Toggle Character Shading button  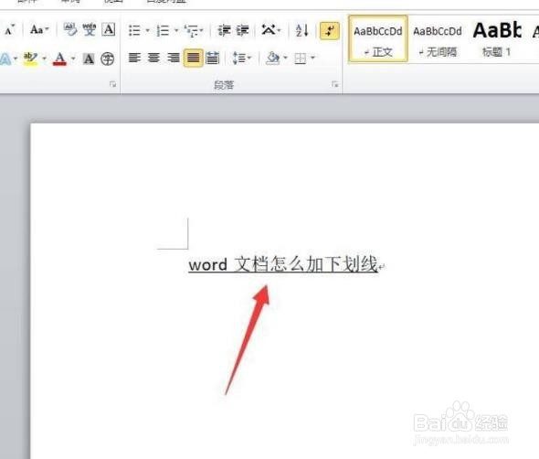89,59
